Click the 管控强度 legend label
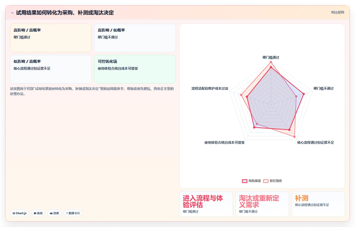 tap(276, 181)
